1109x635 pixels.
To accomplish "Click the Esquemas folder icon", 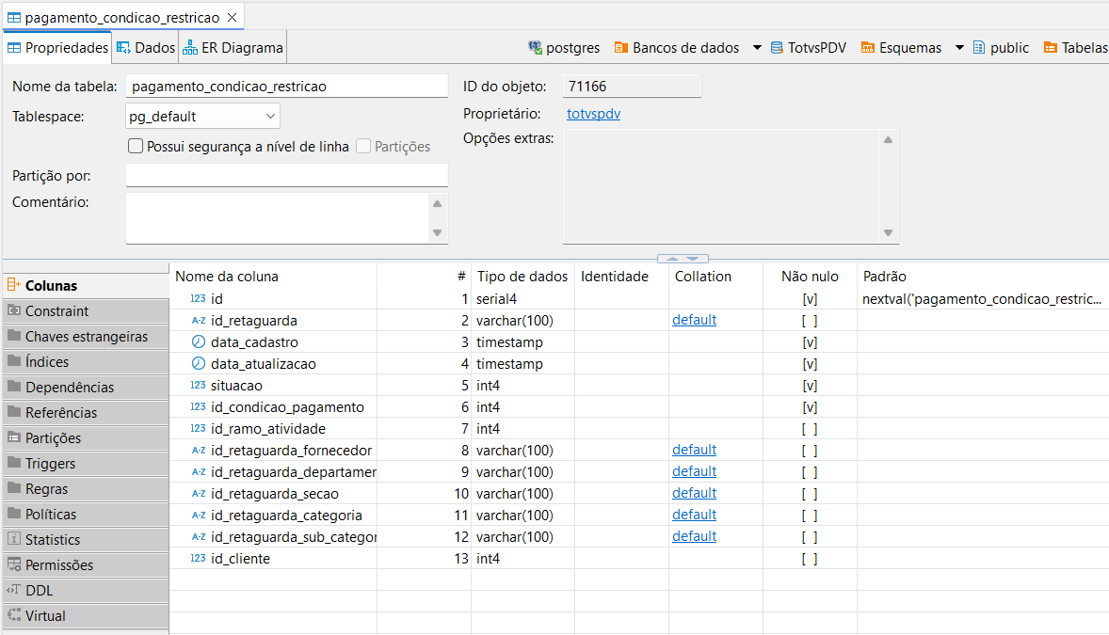I will pyautogui.click(x=867, y=48).
